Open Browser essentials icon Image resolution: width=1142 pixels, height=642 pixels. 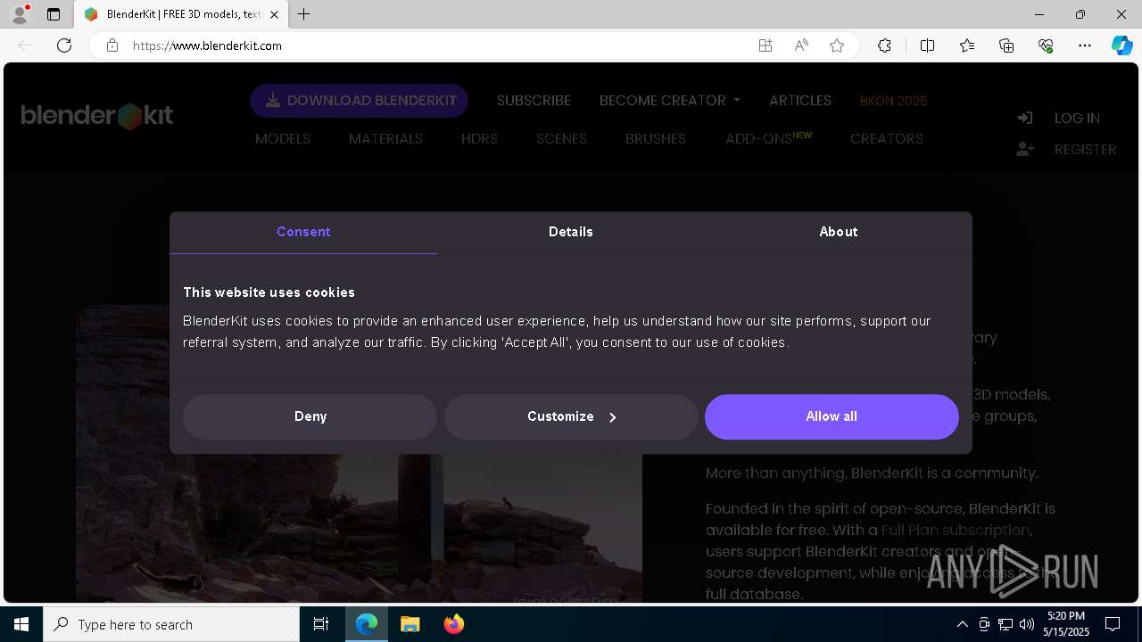tap(1046, 45)
